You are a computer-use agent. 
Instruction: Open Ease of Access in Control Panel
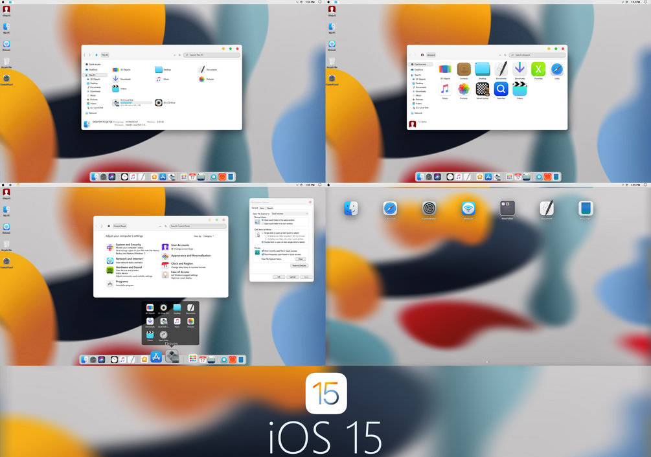(x=180, y=272)
